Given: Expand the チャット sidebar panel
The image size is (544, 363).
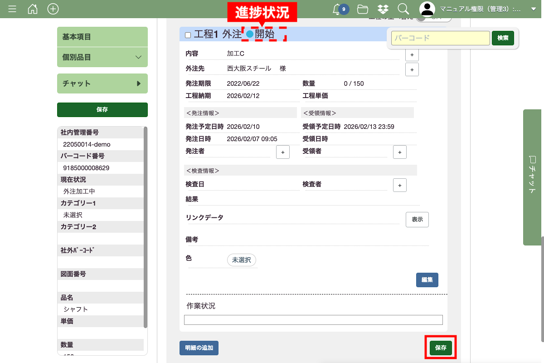Looking at the screenshot, I should pos(102,83).
